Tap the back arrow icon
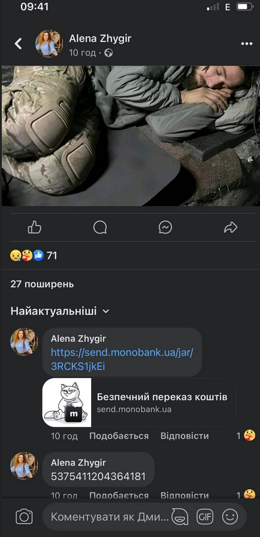The image size is (260, 537). pos(18,43)
